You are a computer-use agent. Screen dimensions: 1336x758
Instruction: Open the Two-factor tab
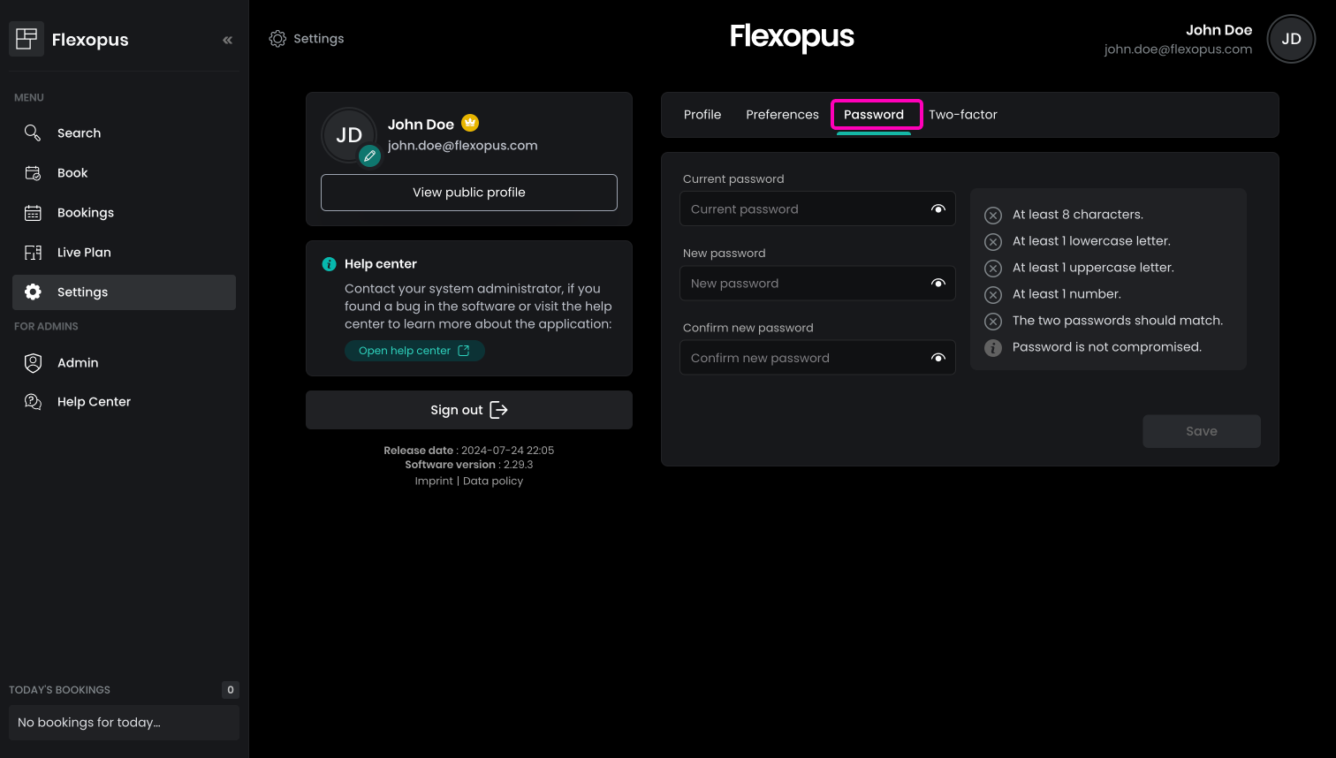962,115
